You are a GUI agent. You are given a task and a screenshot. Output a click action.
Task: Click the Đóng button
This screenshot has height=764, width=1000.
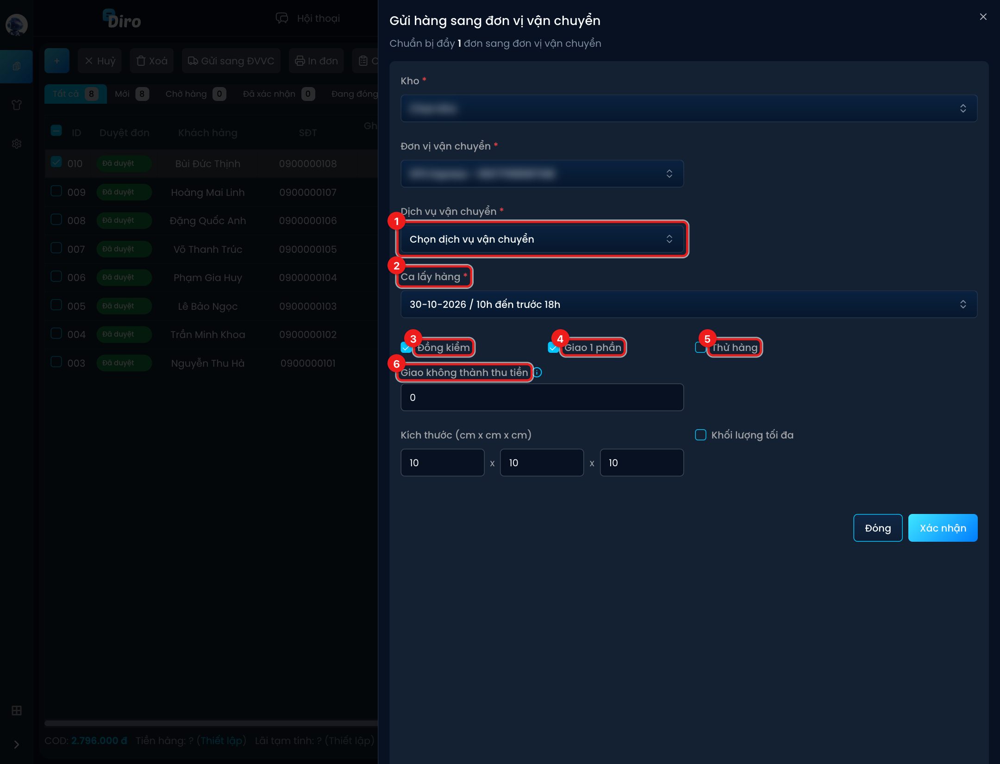[878, 528]
